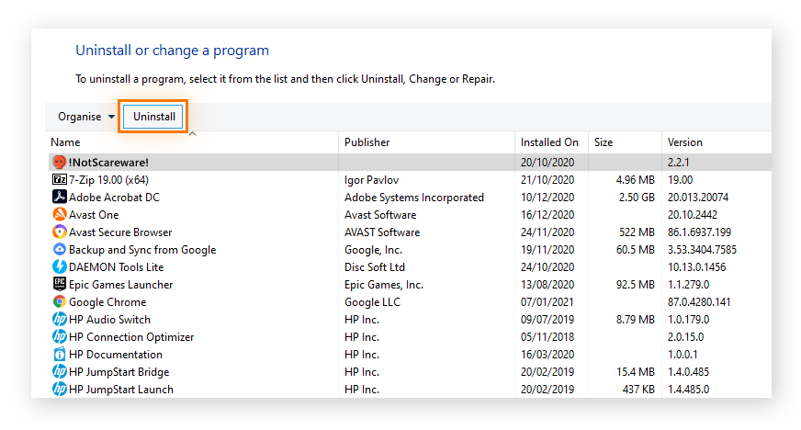
Task: Click the Avast One icon
Action: click(x=60, y=214)
